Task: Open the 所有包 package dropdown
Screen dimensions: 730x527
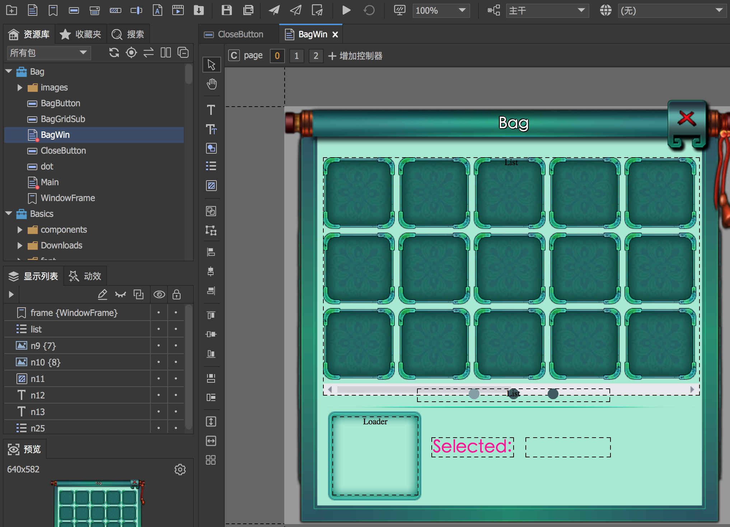Action: coord(48,53)
